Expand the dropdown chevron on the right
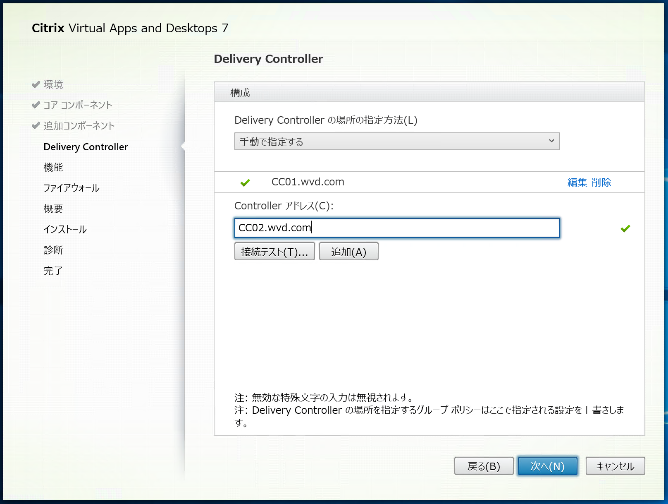Image resolution: width=668 pixels, height=504 pixels. point(551,141)
